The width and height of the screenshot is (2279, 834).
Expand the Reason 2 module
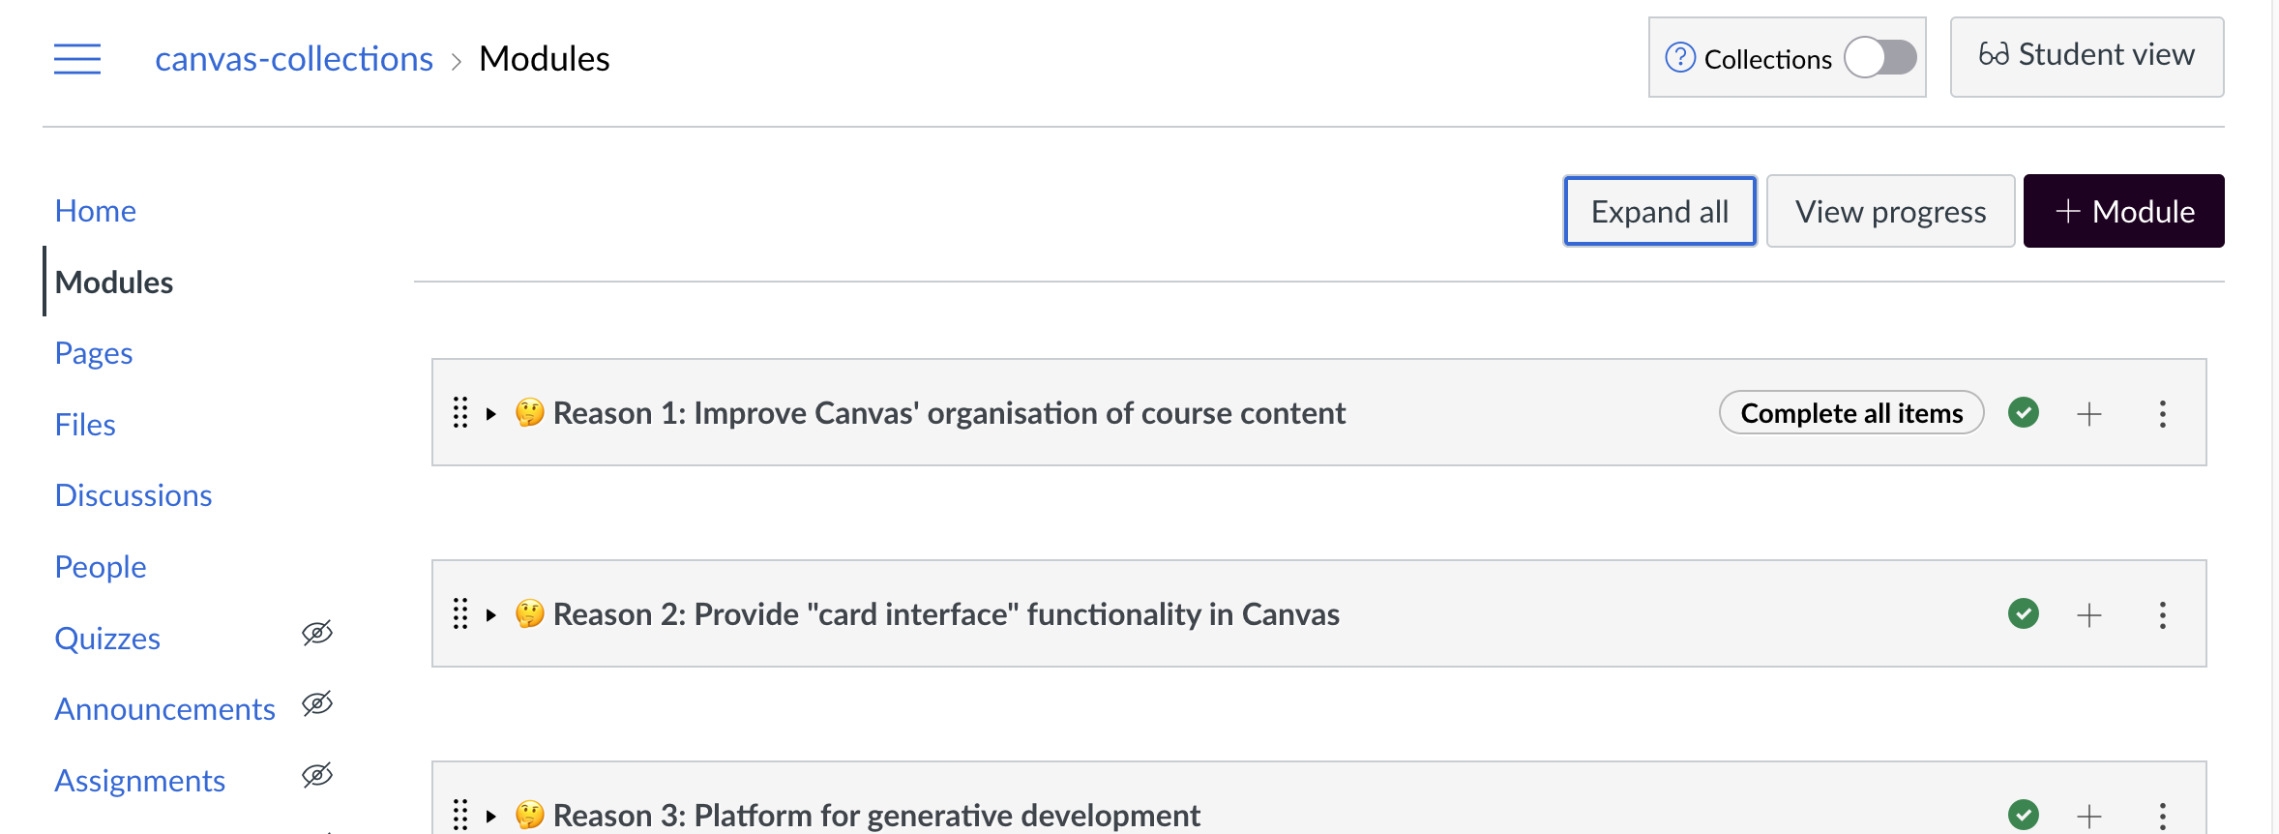coord(491,615)
